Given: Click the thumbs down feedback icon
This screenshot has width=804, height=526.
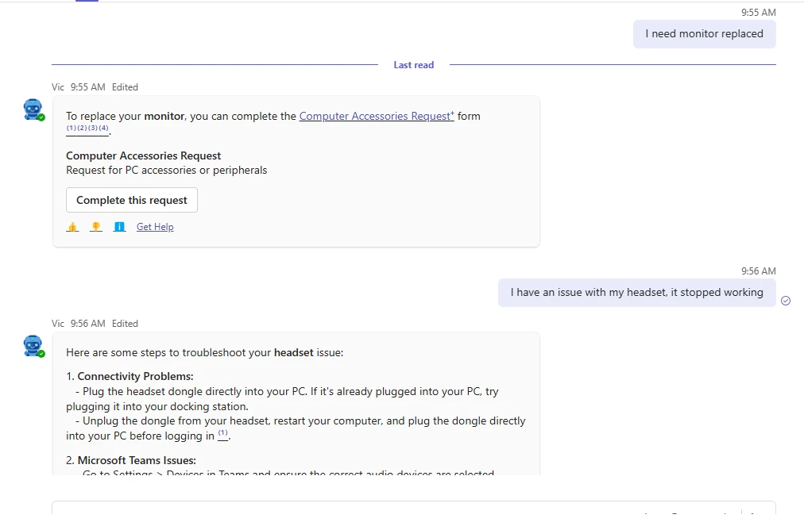Looking at the screenshot, I should click(x=96, y=227).
